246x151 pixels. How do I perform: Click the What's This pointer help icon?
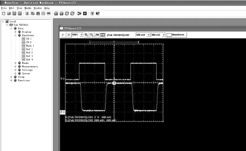(x=98, y=13)
